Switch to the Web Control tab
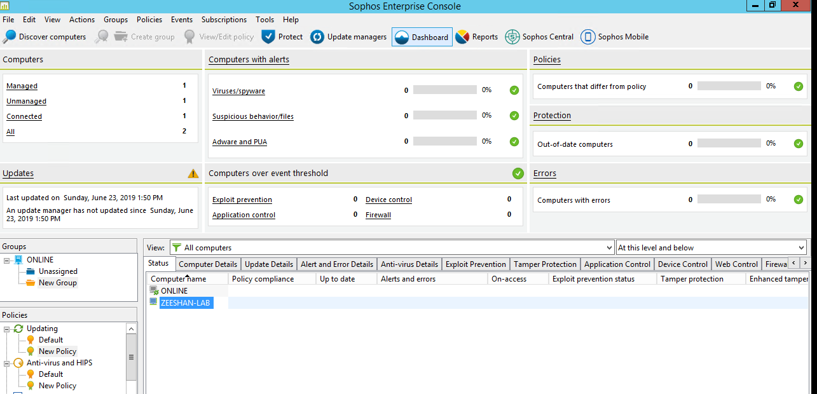This screenshot has width=817, height=394. [x=736, y=264]
